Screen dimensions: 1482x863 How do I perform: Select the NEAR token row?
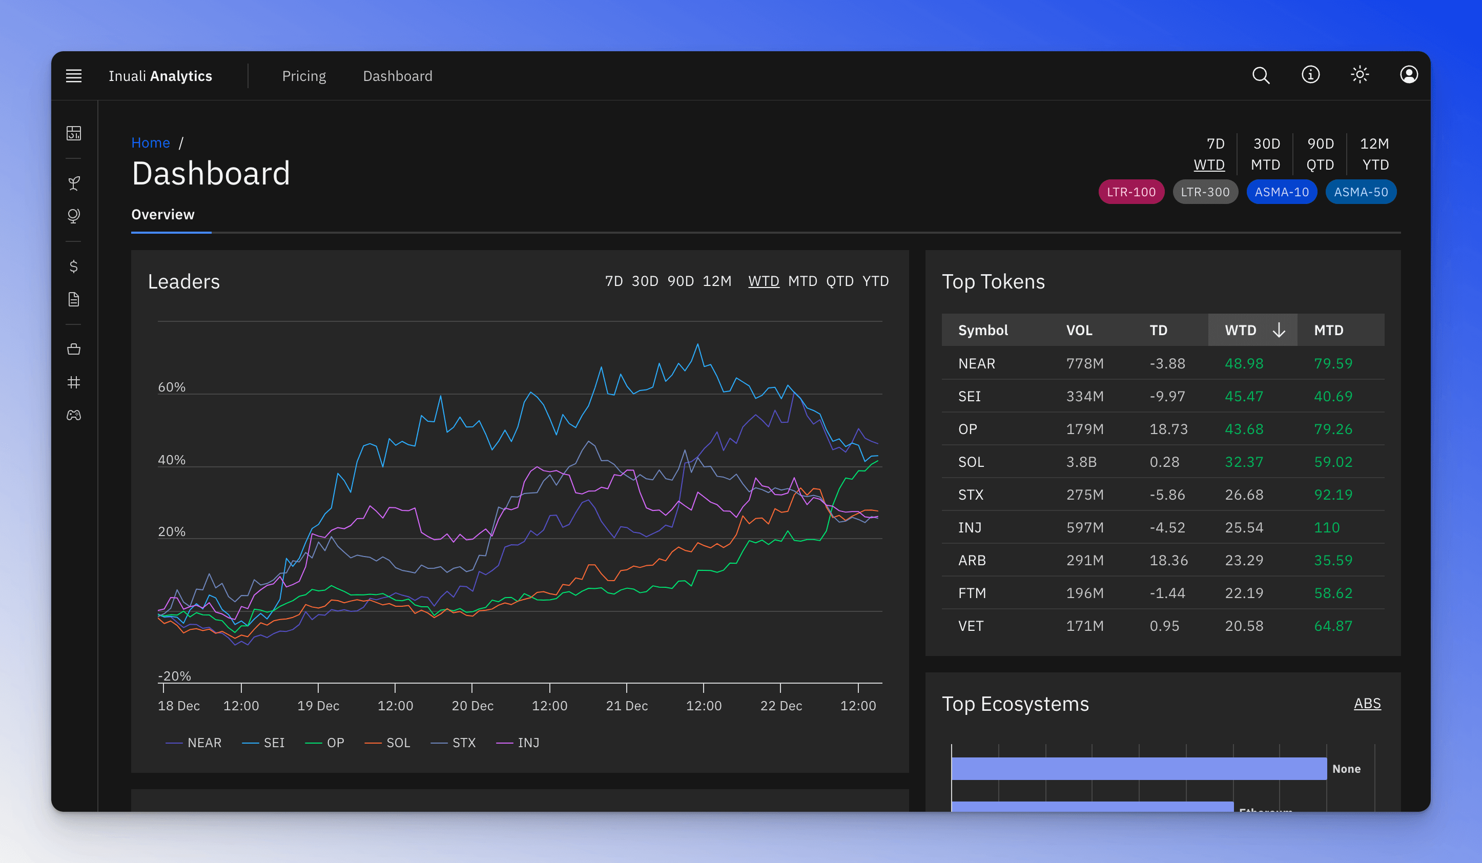1163,363
